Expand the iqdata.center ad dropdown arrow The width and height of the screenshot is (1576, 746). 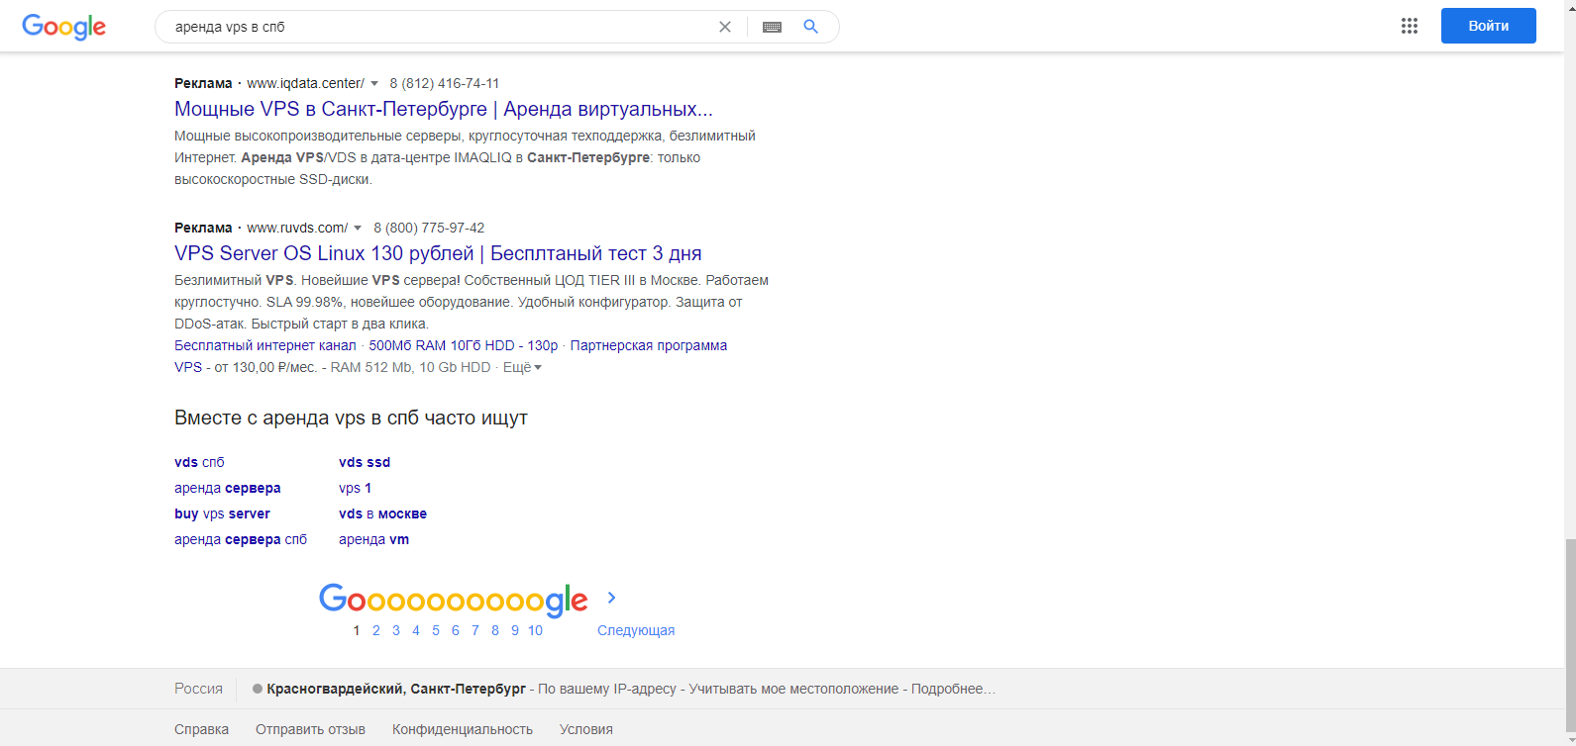(374, 84)
